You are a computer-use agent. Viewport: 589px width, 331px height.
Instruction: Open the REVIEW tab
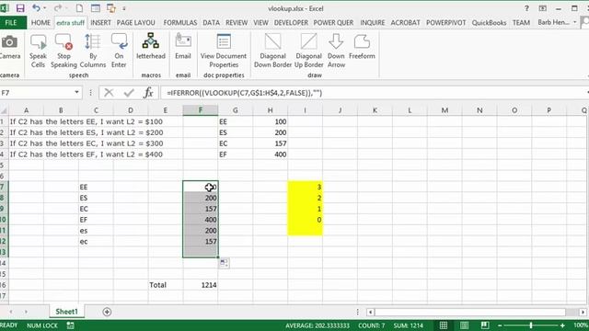tap(237, 22)
